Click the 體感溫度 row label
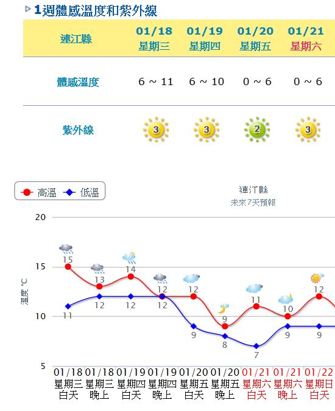 click(x=78, y=82)
